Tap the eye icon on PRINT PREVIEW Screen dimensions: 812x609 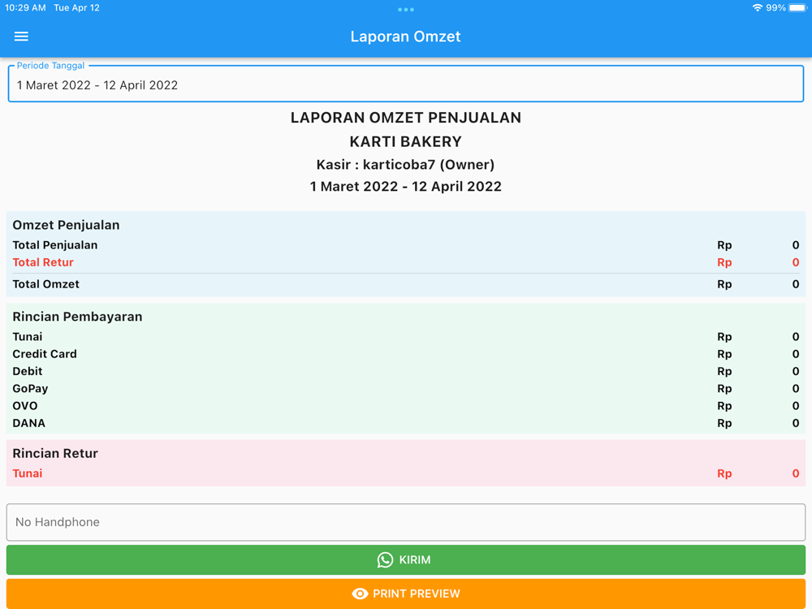tap(360, 594)
